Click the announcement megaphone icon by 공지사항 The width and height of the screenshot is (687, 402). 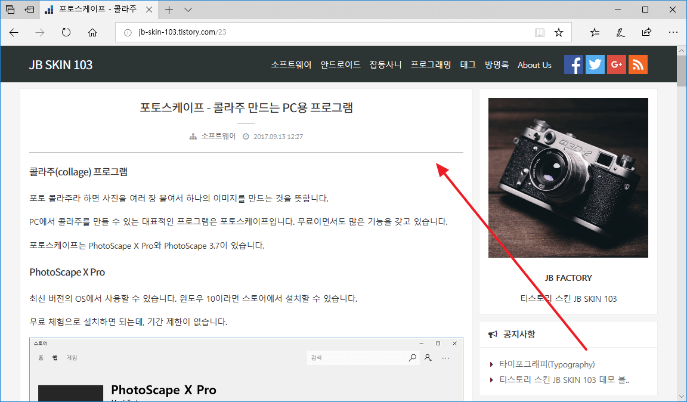(493, 335)
